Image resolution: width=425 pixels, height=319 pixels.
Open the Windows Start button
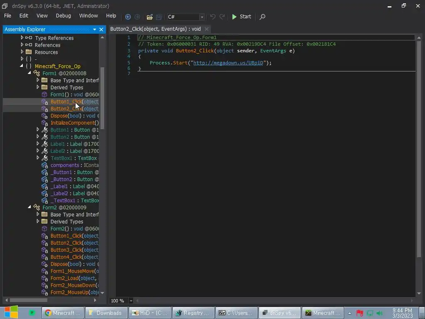pyautogui.click(x=10, y=312)
